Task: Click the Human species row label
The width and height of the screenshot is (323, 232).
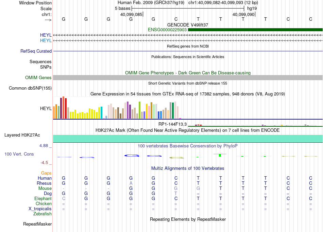Action: pos(45,178)
